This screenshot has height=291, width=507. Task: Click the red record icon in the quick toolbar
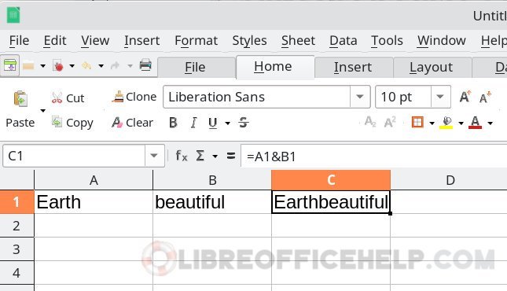click(58, 66)
